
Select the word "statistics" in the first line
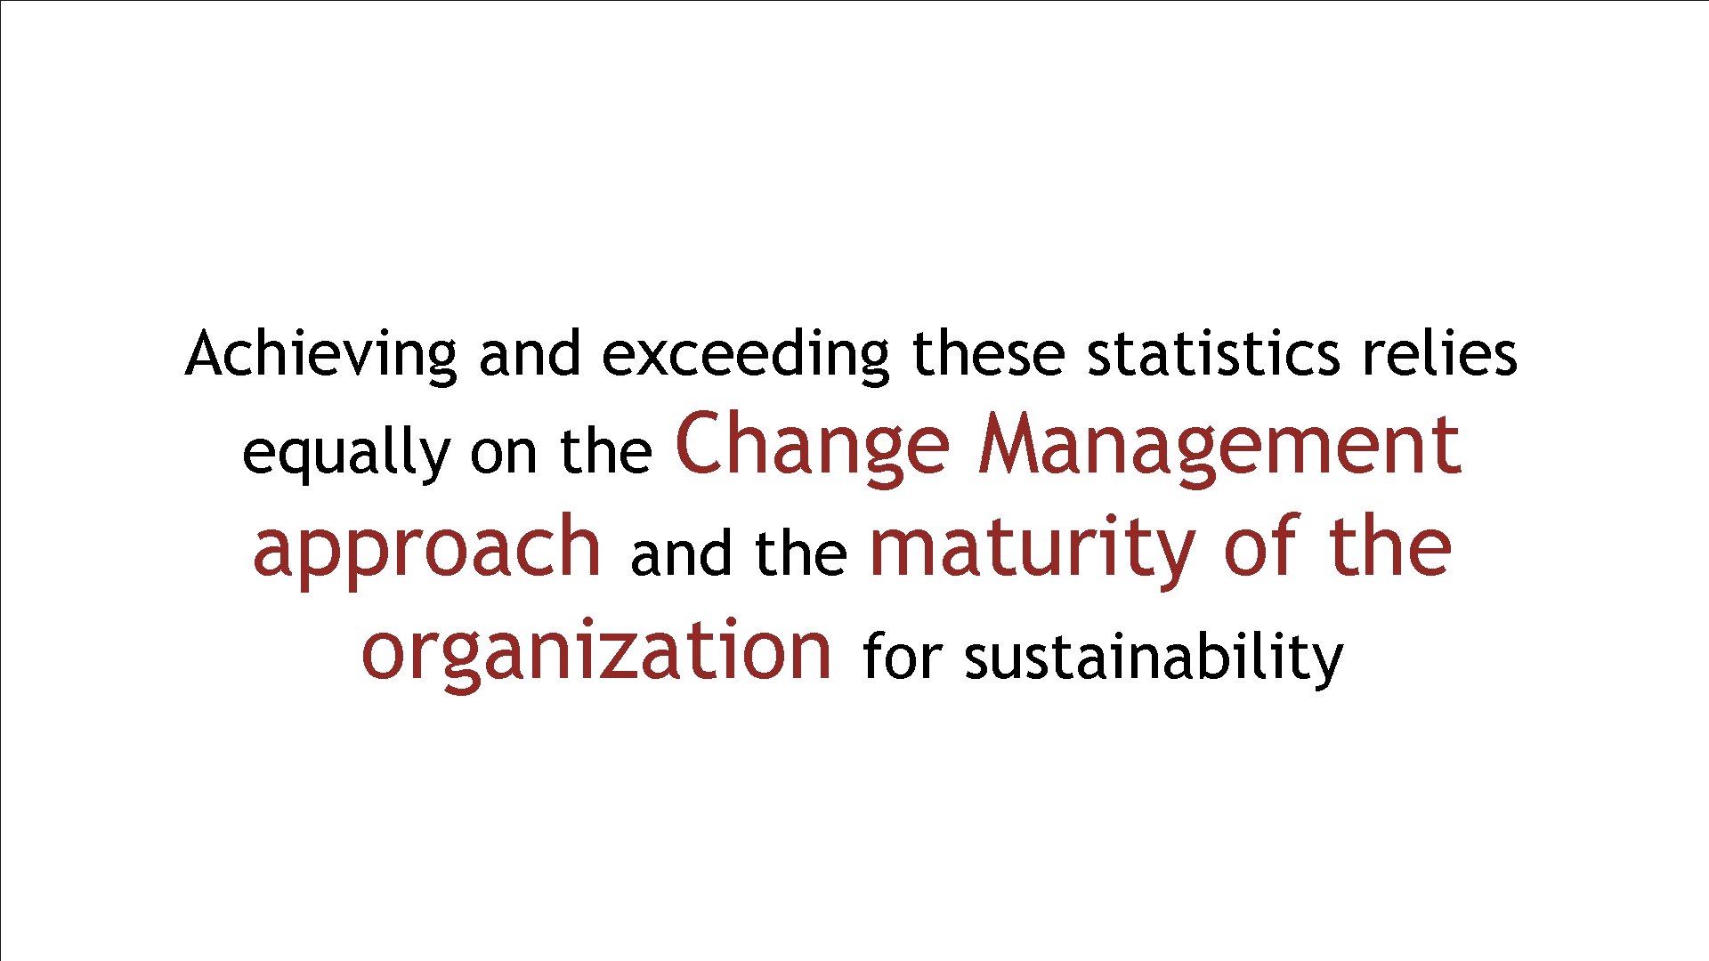tap(1213, 353)
